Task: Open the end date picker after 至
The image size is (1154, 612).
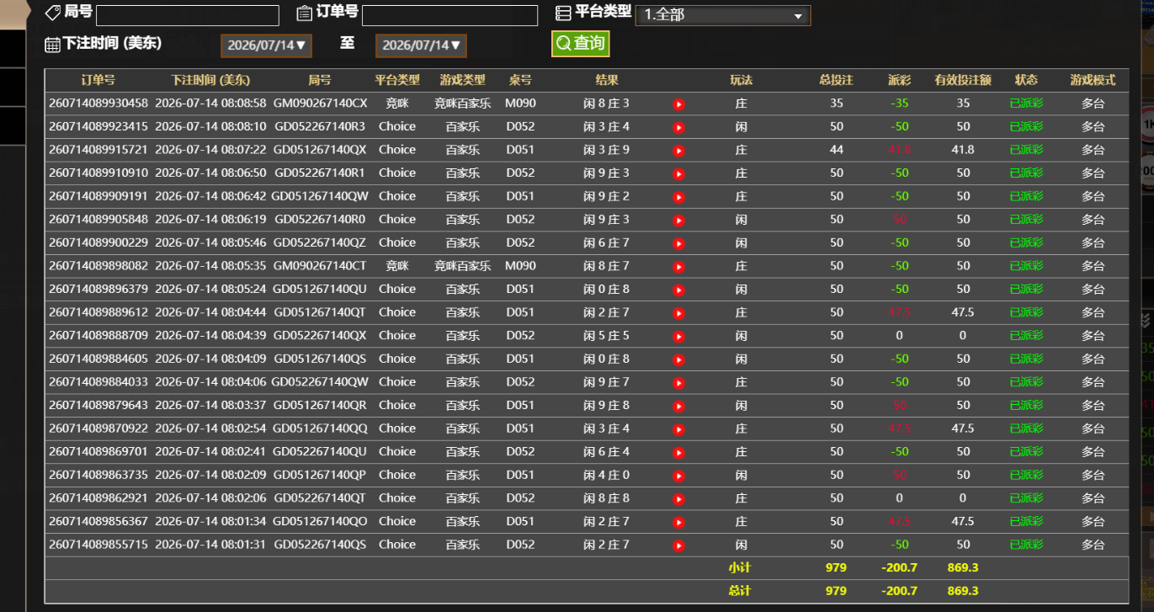Action: pyautogui.click(x=421, y=45)
